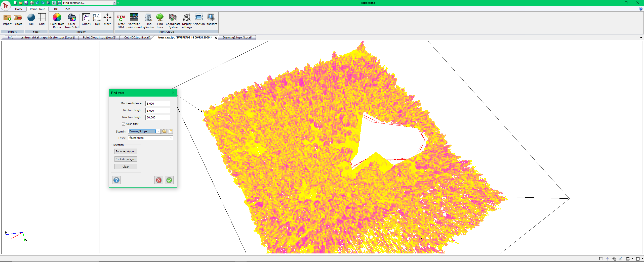Switch to the FDO ribbon tab

tap(55, 9)
